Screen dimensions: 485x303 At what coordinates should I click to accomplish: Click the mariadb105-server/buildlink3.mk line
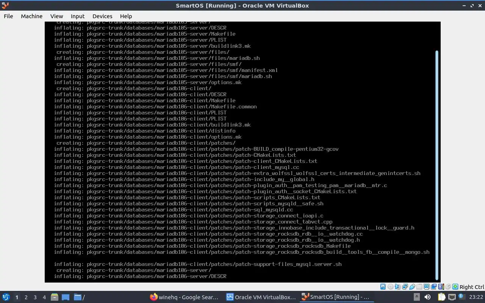152,46
